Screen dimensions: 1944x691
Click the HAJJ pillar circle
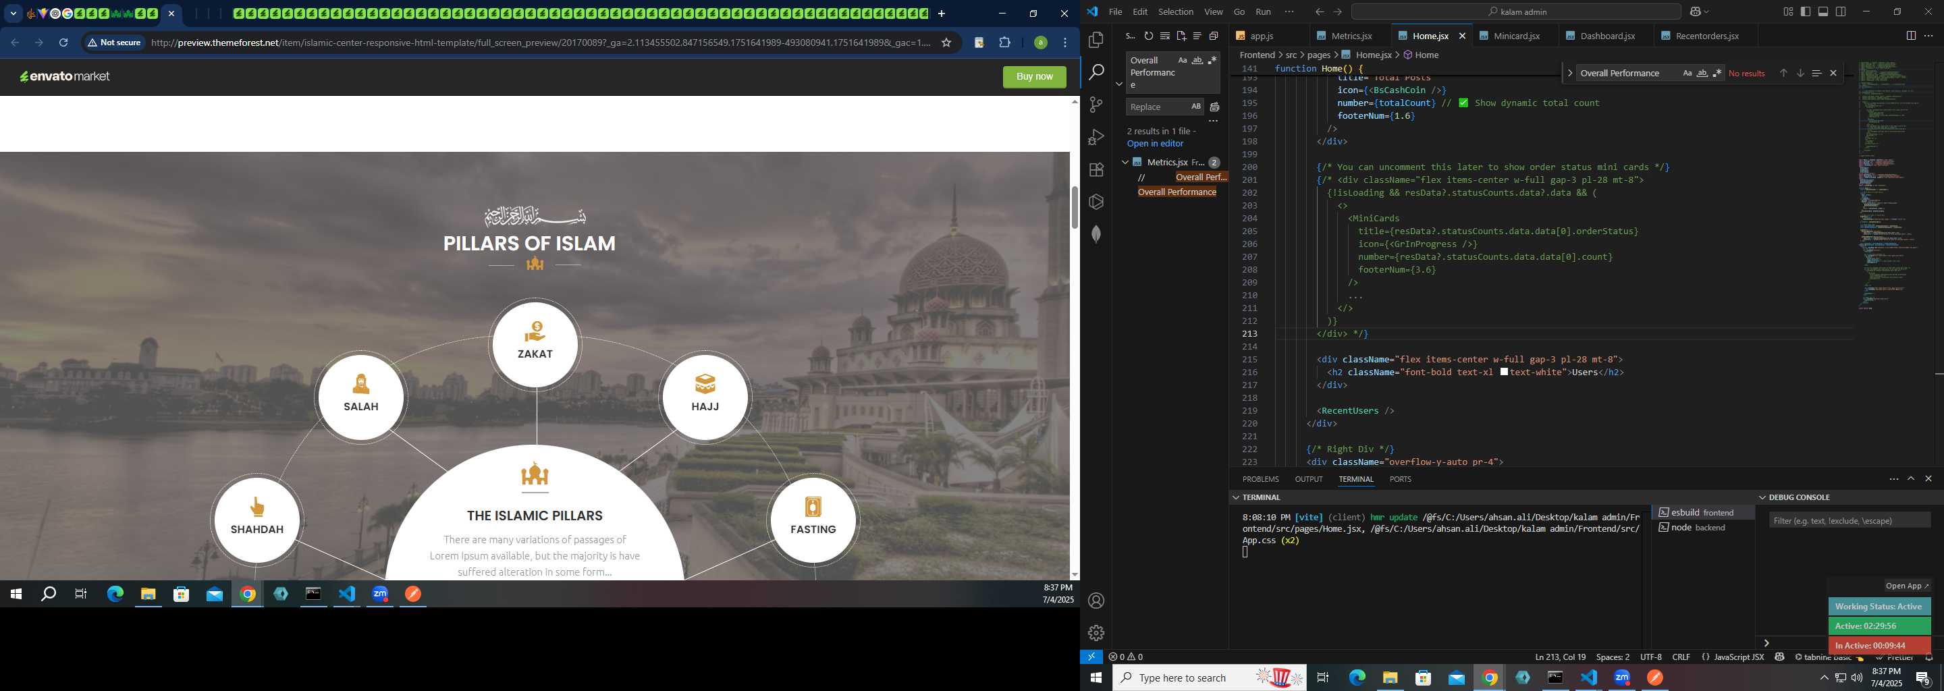point(705,397)
